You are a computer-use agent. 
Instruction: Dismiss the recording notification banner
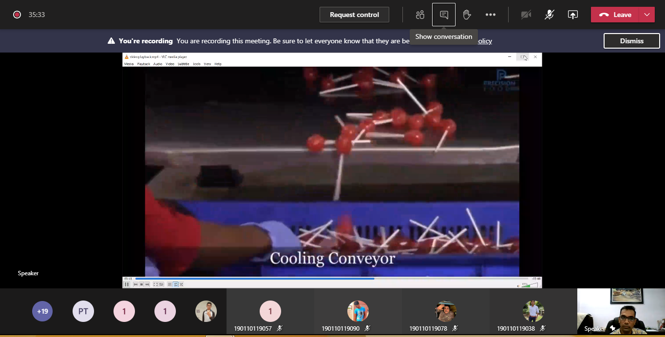(x=631, y=41)
